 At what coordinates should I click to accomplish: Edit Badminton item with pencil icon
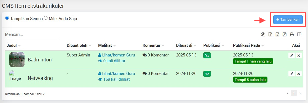[x=291, y=56]
